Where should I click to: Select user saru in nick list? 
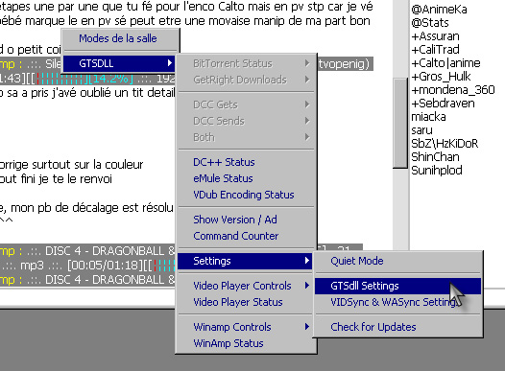pos(421,130)
